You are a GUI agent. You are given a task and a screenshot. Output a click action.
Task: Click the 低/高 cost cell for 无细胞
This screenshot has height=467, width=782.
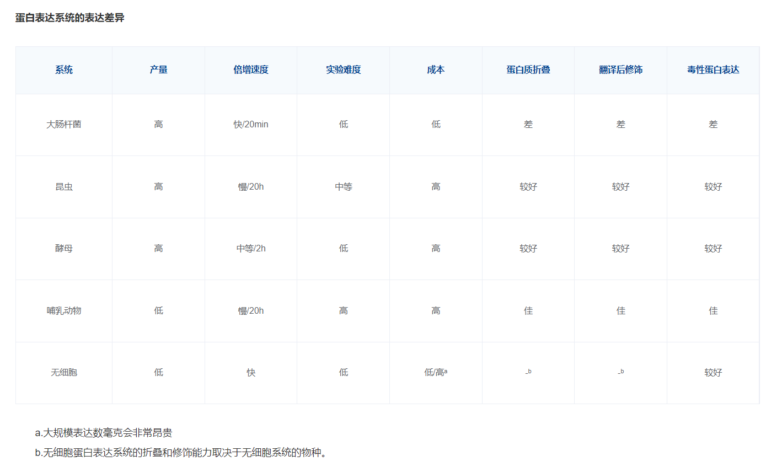coord(436,373)
